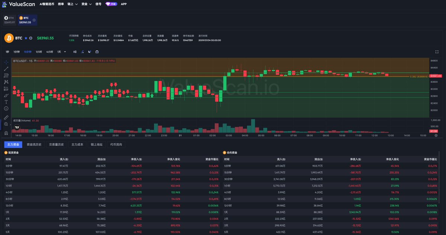Screen dimensions: 446x235
Task: Select the 1小时 timeframe
Action: pos(39,52)
